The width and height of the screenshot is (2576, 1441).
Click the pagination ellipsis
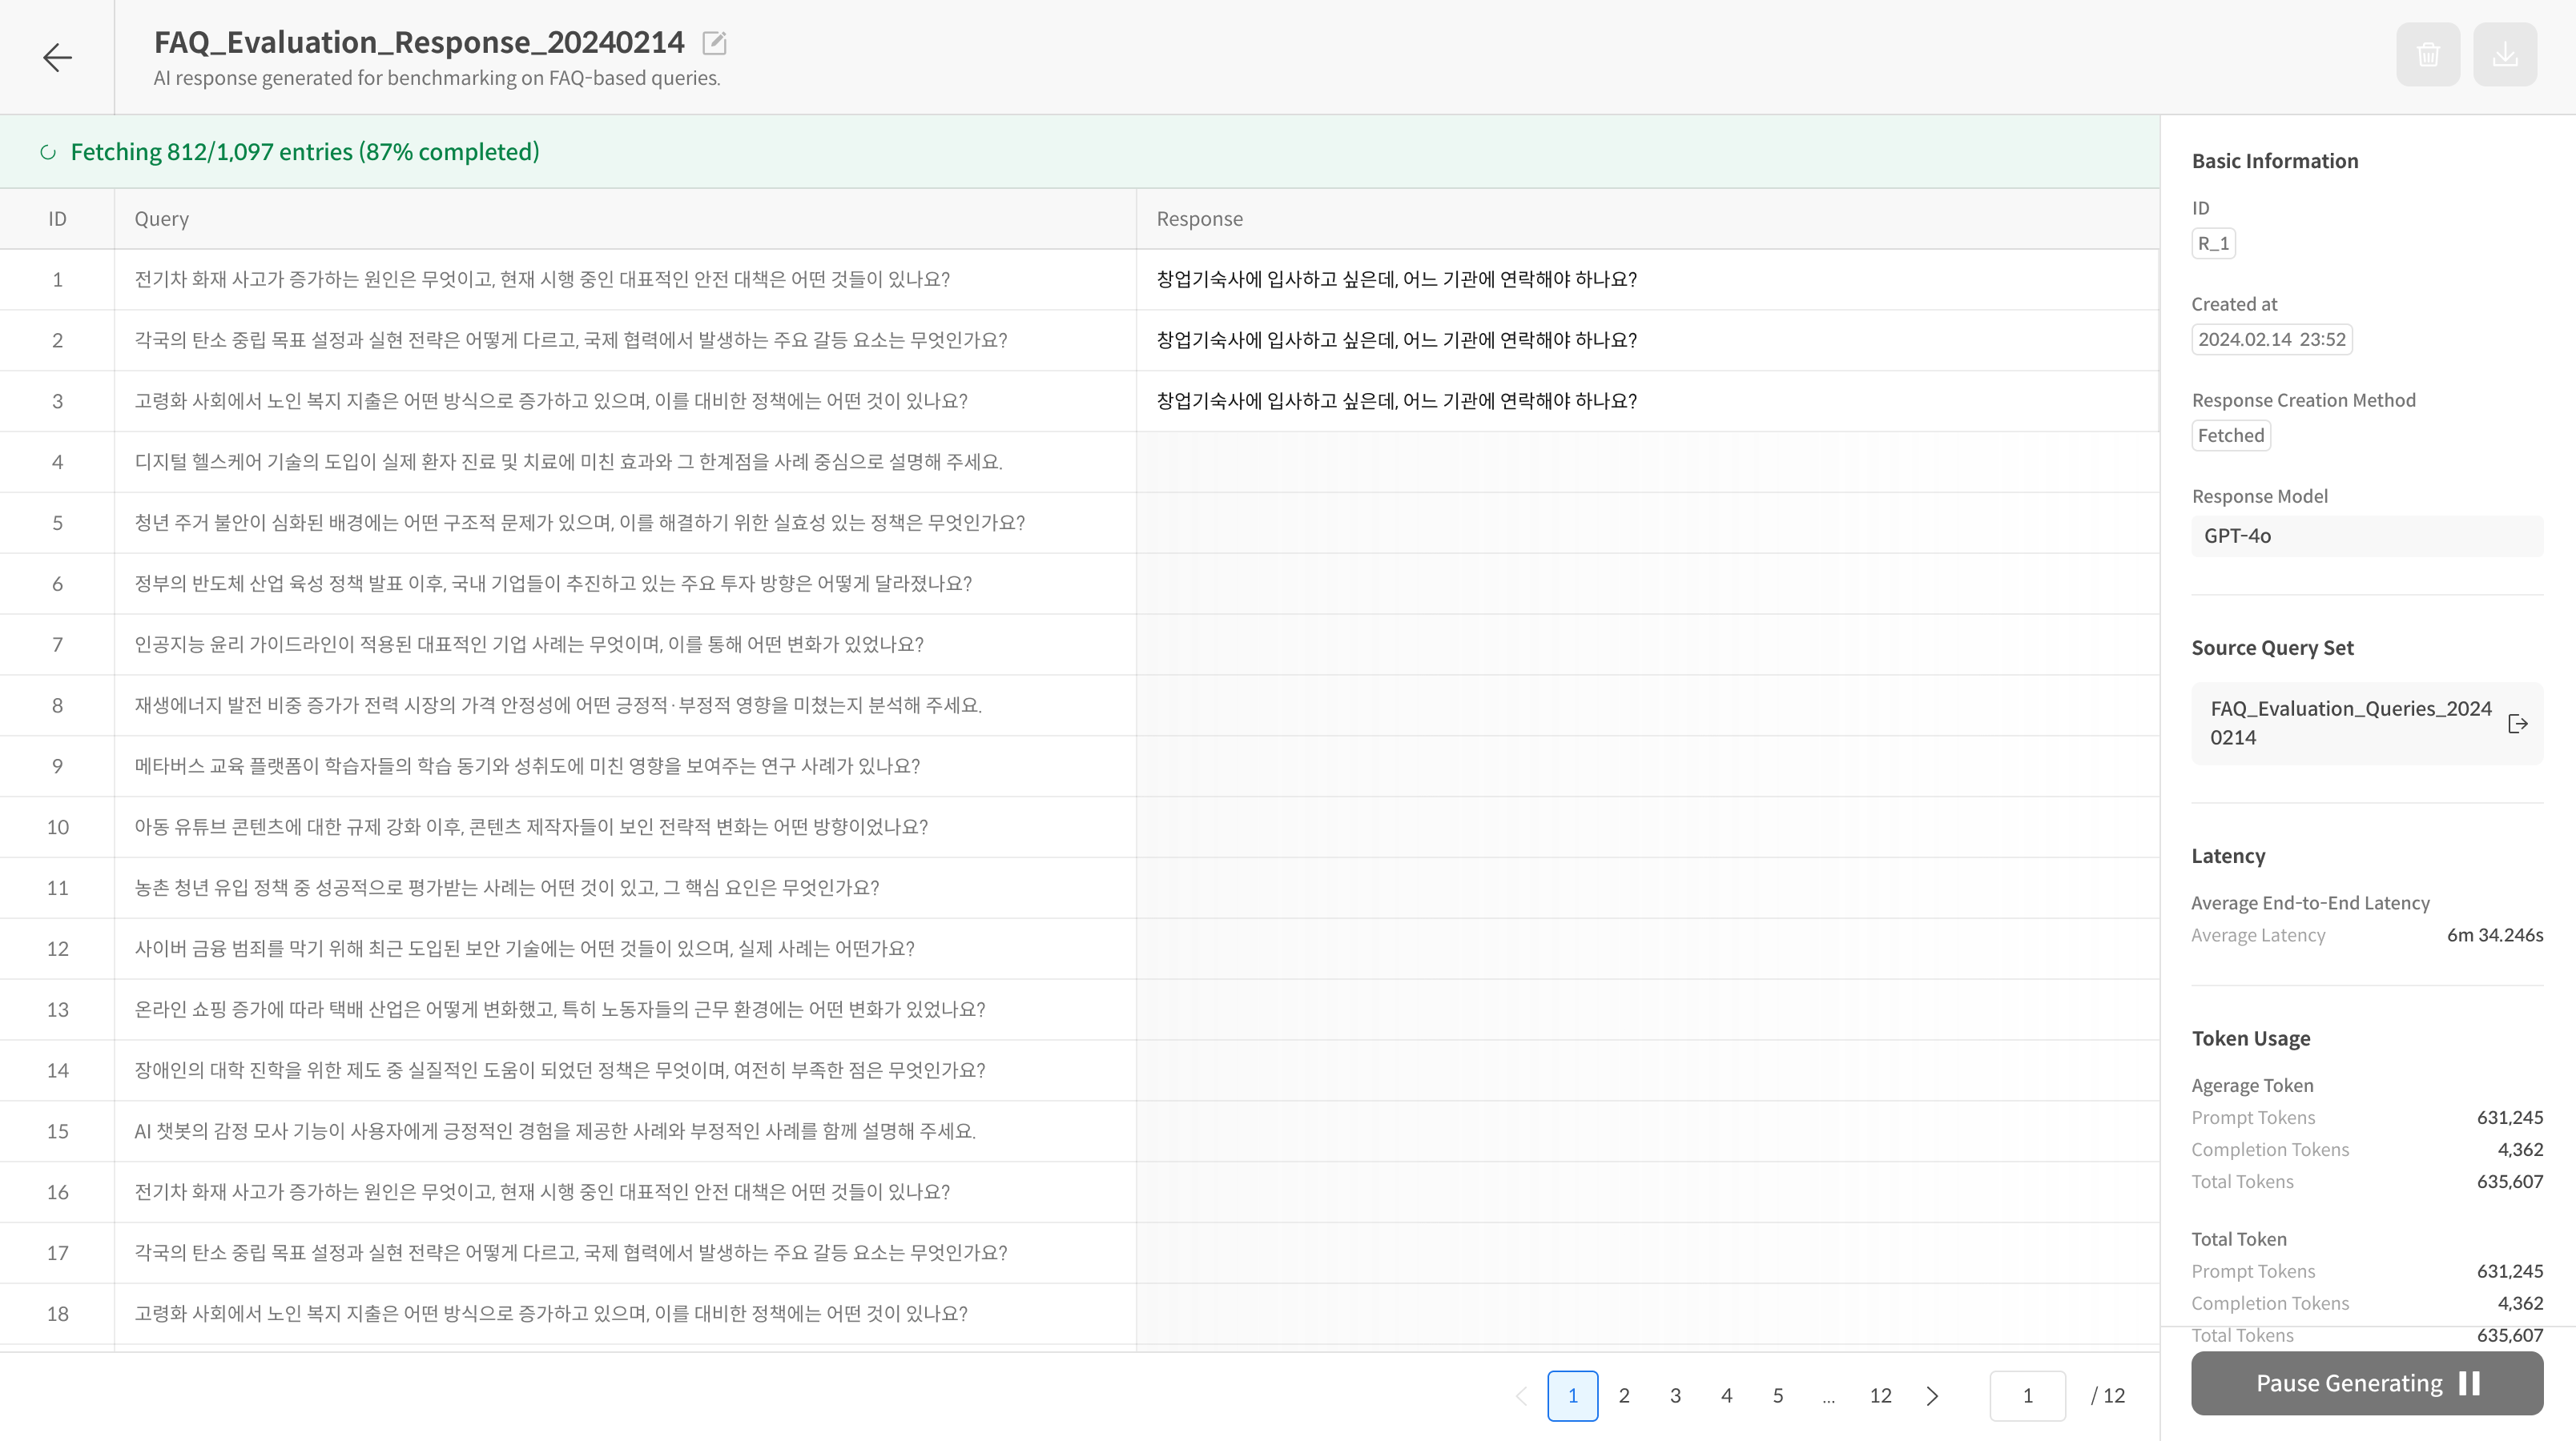pyautogui.click(x=1828, y=1396)
